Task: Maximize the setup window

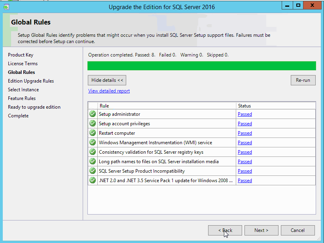Action: (298, 6)
